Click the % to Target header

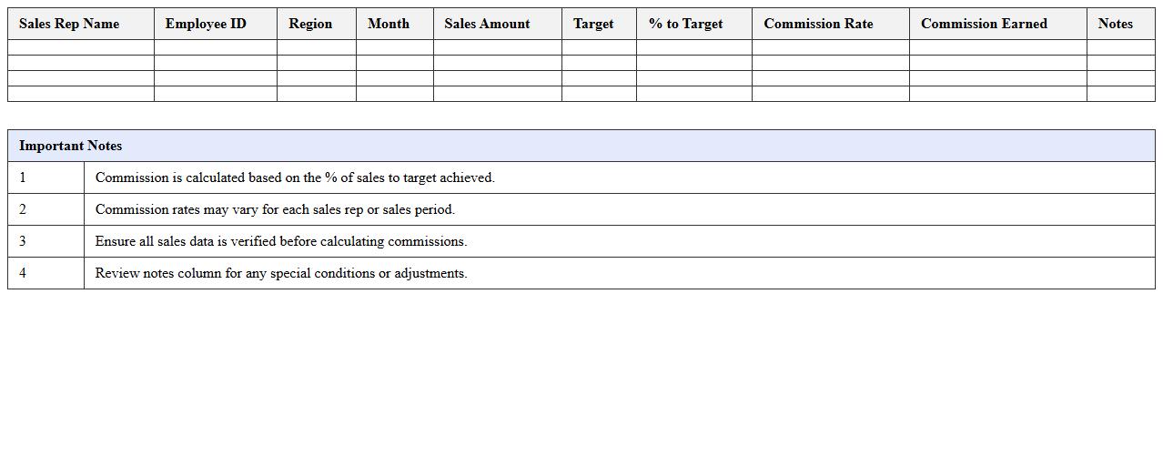pyautogui.click(x=685, y=24)
